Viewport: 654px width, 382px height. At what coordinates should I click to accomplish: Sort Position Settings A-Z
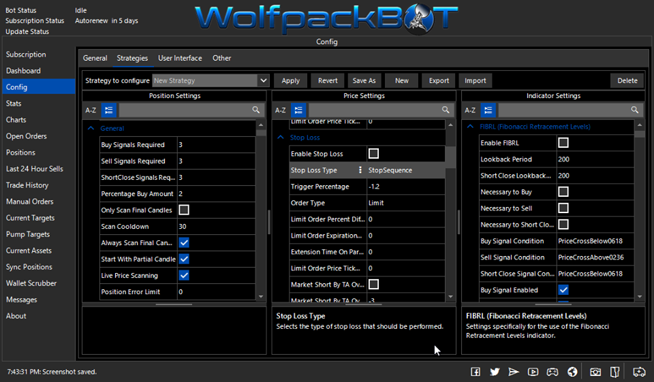[91, 110]
